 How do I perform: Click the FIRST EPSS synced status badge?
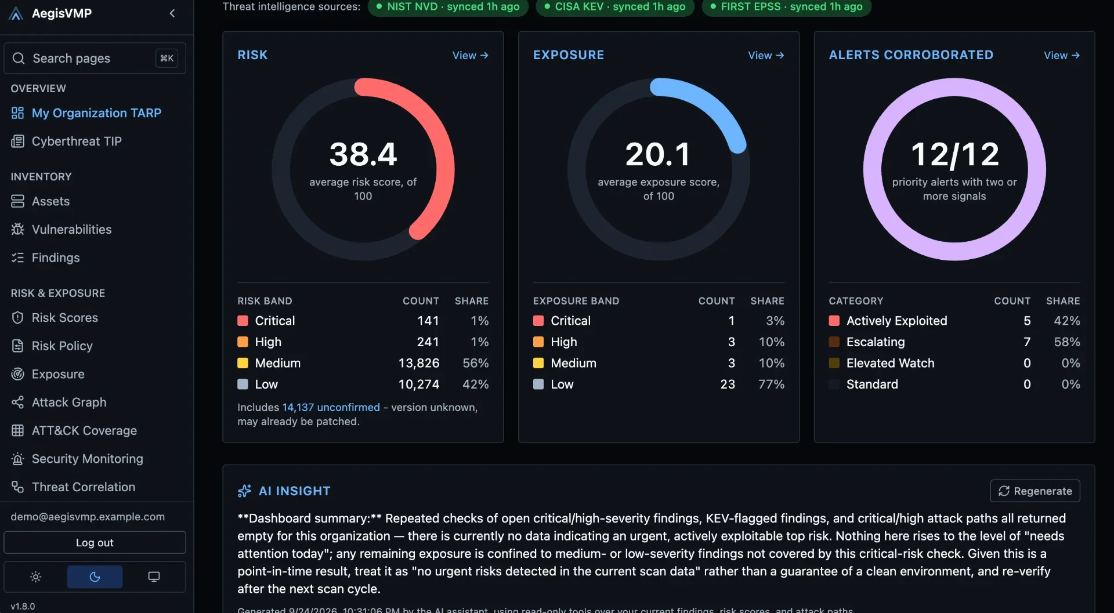tap(786, 7)
